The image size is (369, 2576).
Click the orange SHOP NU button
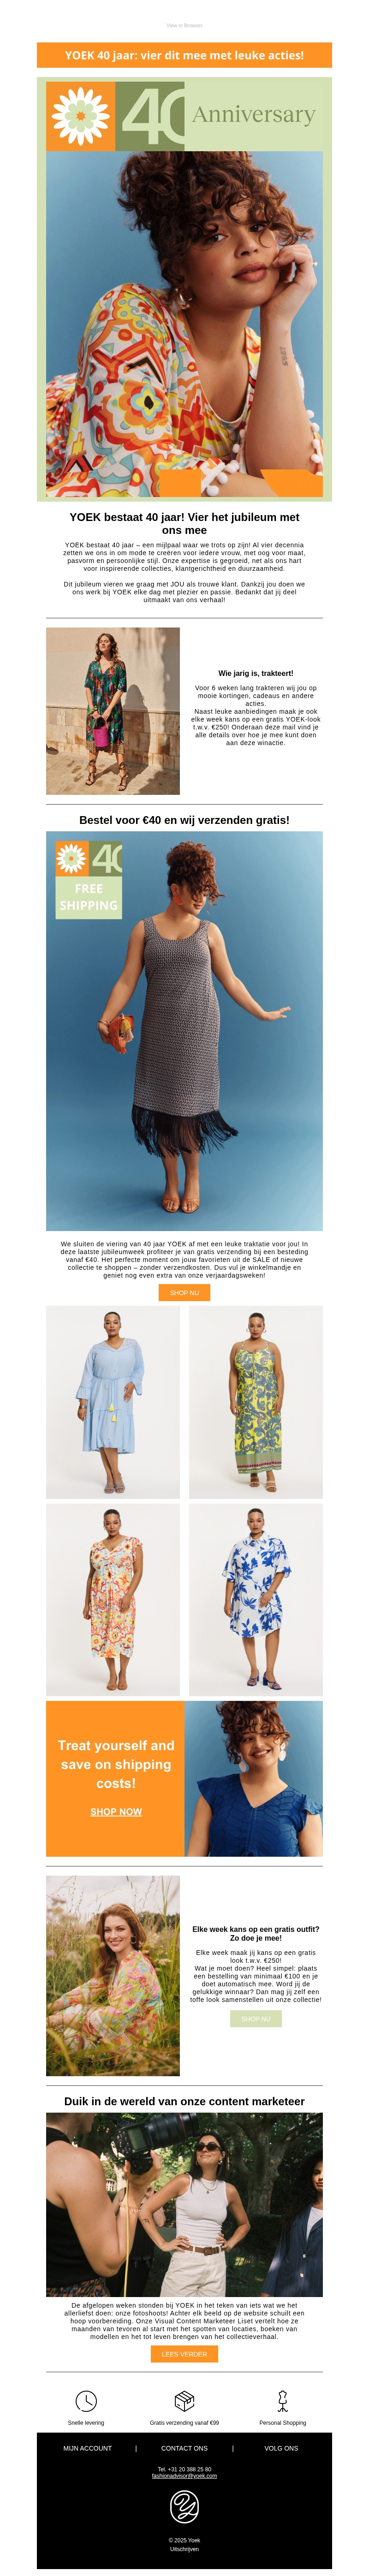[x=184, y=1292]
